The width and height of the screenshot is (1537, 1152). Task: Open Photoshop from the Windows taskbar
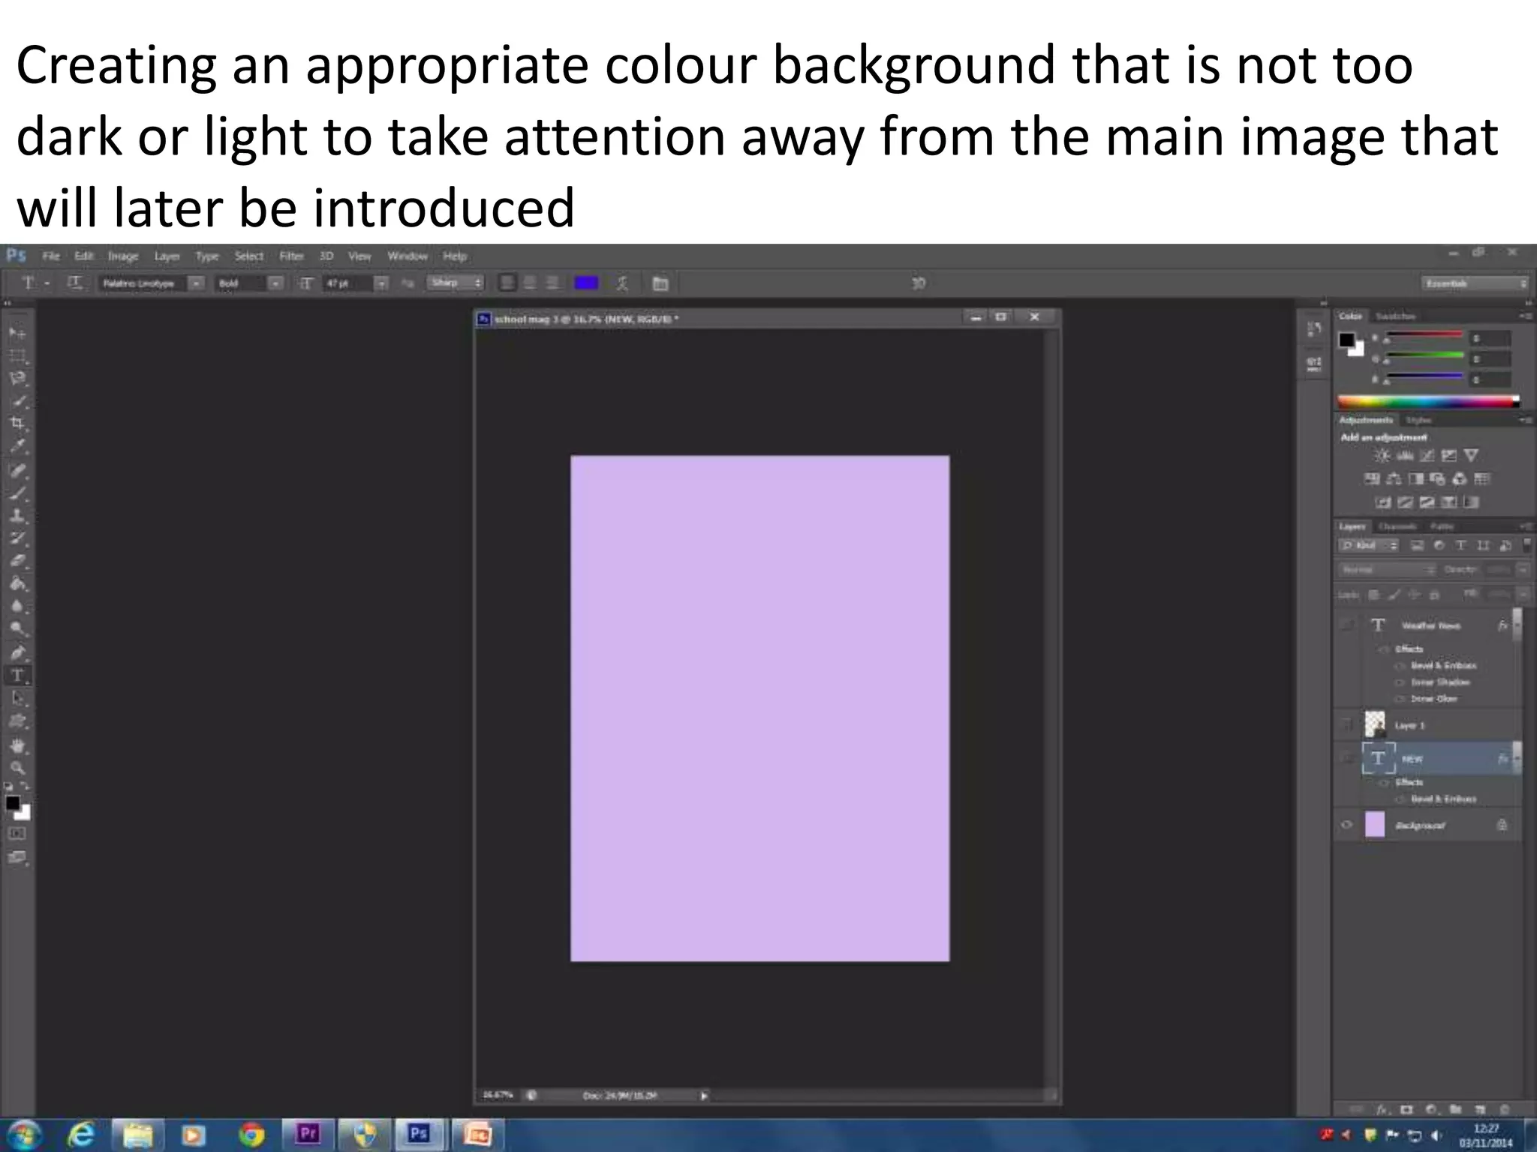[x=418, y=1134]
